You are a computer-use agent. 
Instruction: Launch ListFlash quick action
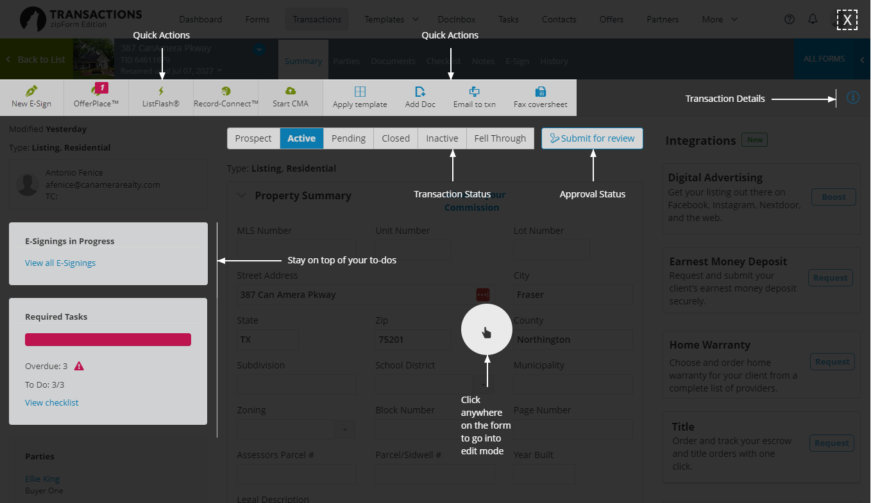tap(160, 97)
